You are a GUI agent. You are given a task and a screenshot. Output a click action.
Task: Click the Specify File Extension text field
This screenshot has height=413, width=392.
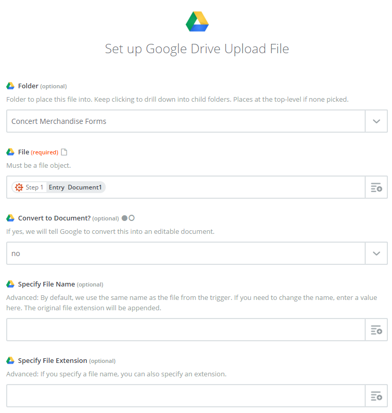pyautogui.click(x=186, y=396)
